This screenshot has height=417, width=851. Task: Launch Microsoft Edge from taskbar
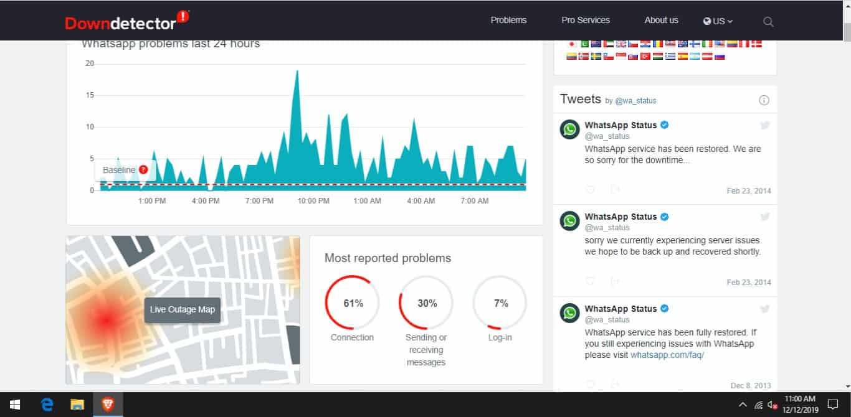[x=47, y=405]
